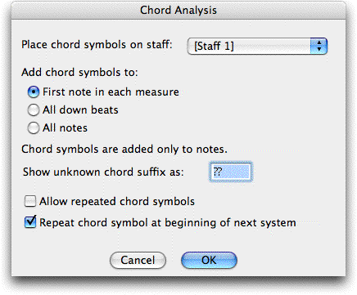Screen dimensions: 357x295
Task: Select the All notes radio button
Action: (x=34, y=128)
